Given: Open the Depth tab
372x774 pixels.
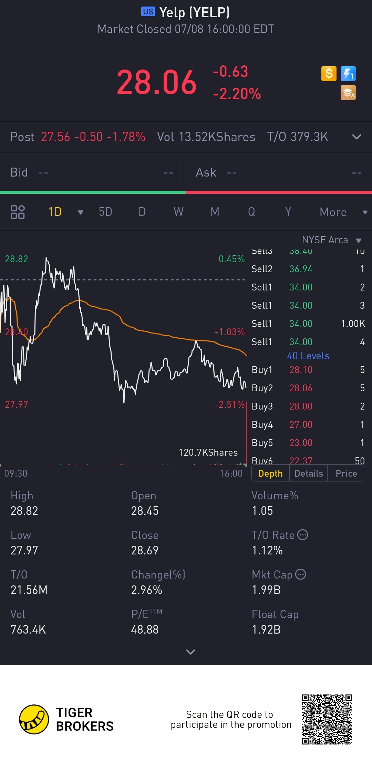Looking at the screenshot, I should (x=270, y=473).
